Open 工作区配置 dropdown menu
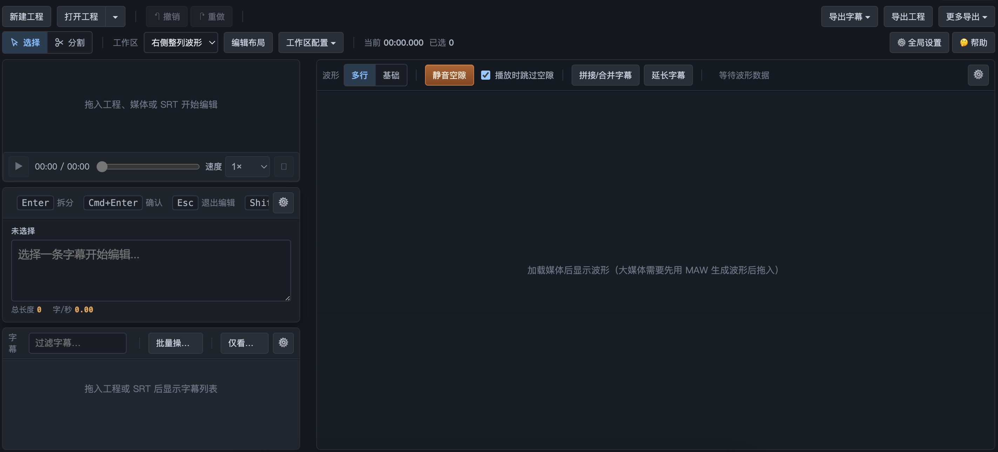Image resolution: width=998 pixels, height=452 pixels. [x=311, y=43]
